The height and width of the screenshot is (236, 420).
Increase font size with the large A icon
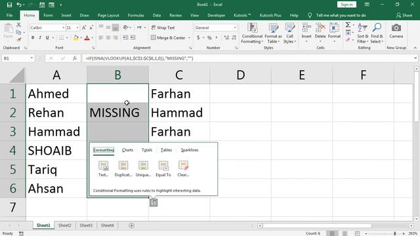pos(84,28)
